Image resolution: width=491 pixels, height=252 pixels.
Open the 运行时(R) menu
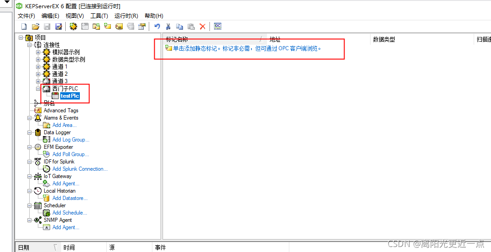(x=126, y=16)
